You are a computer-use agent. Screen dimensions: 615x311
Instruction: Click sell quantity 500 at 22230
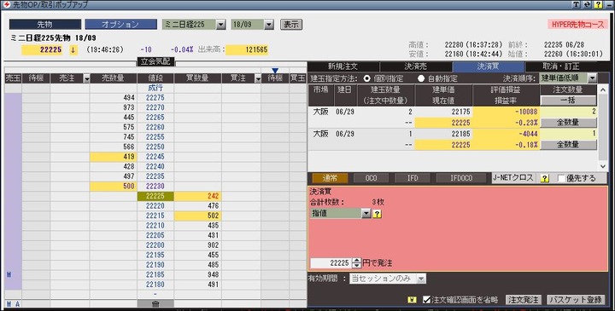click(114, 187)
